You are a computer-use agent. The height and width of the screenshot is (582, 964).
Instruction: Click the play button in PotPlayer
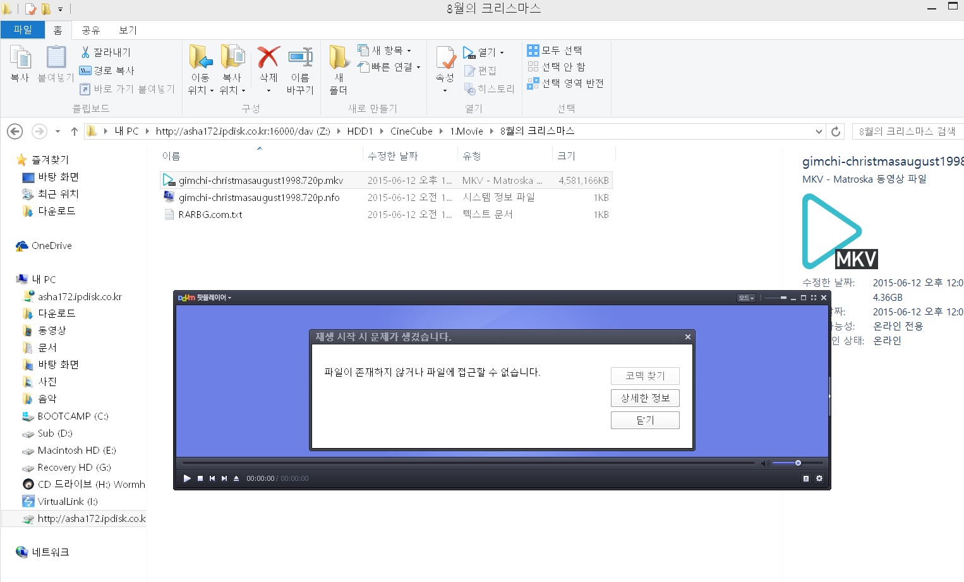pyautogui.click(x=187, y=478)
